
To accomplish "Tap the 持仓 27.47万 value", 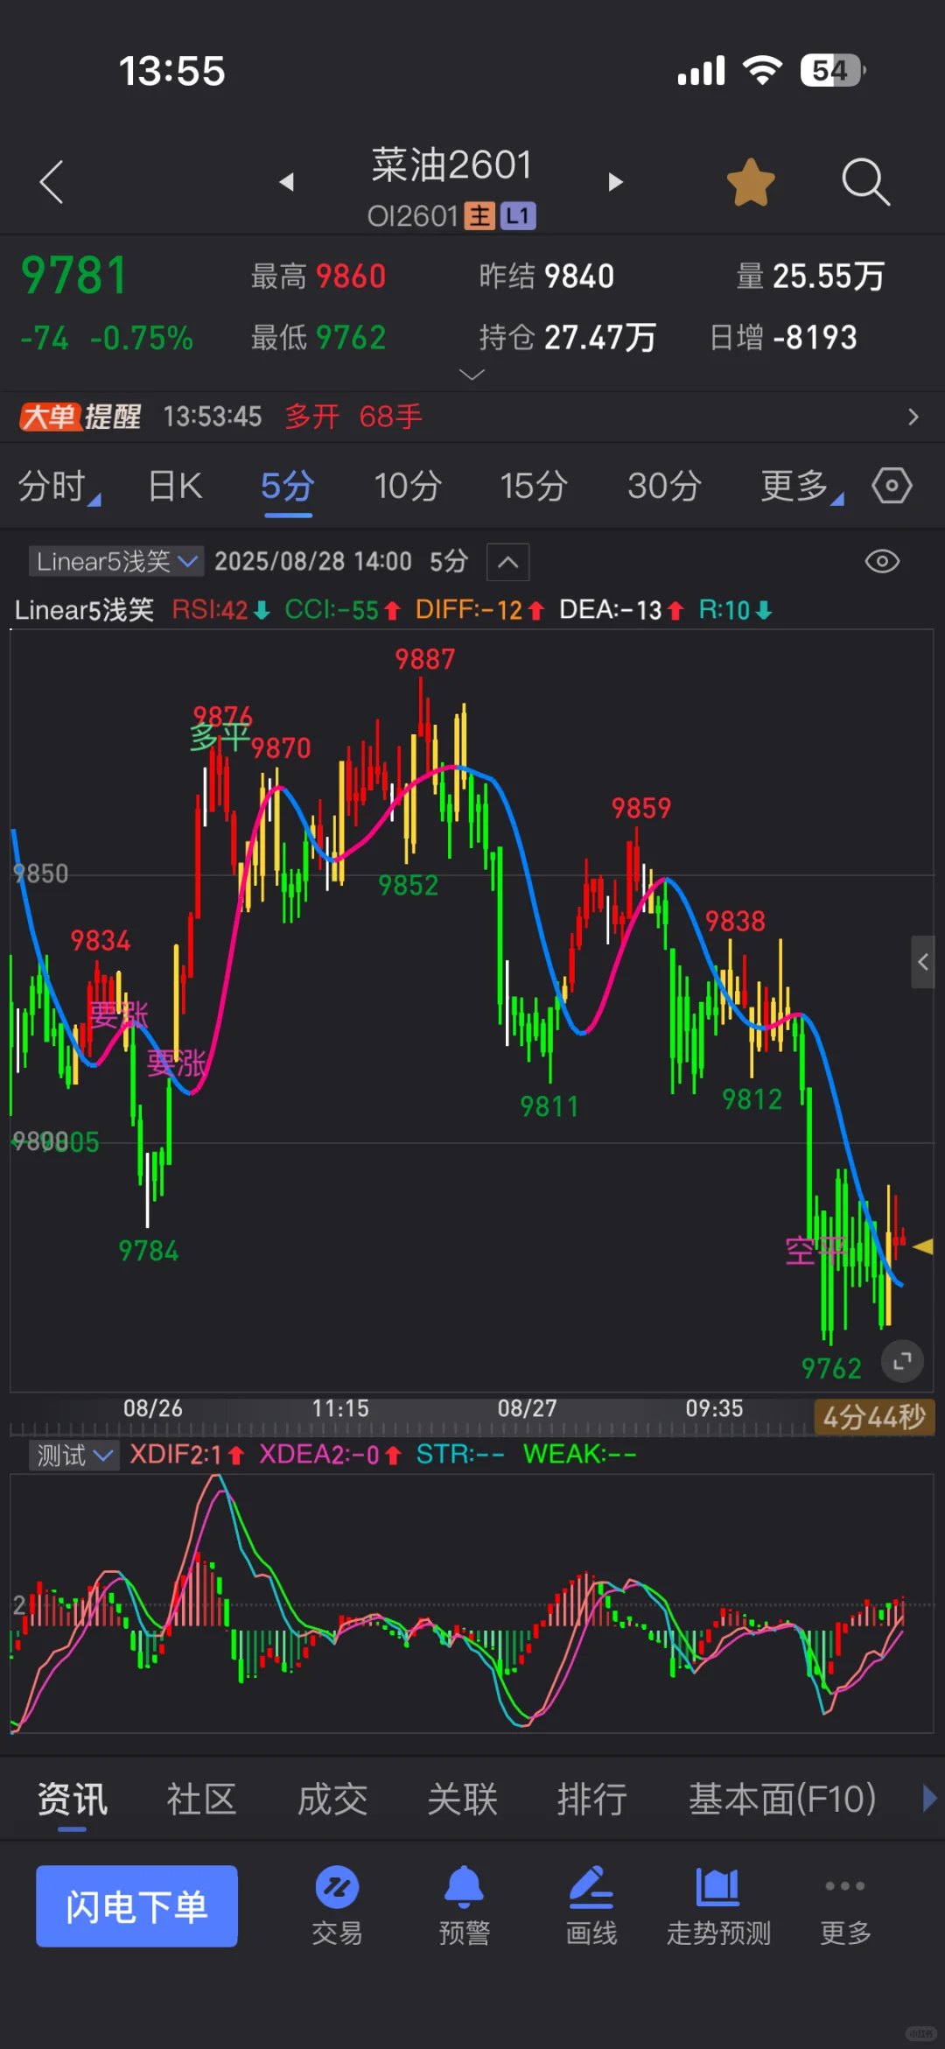I will 567,338.
